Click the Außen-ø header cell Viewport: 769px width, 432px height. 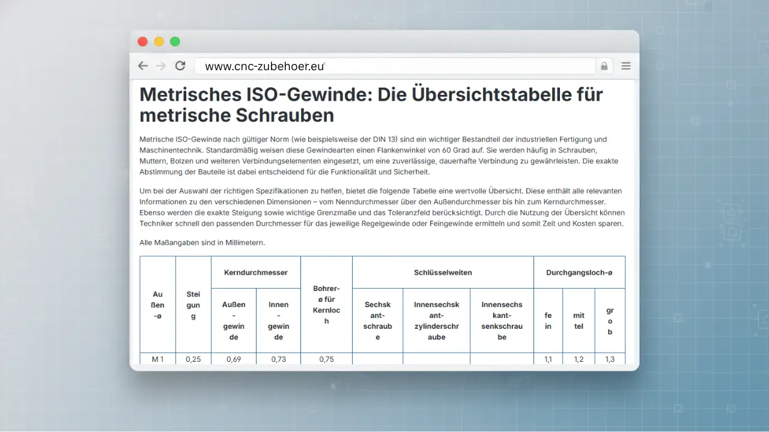coord(158,305)
